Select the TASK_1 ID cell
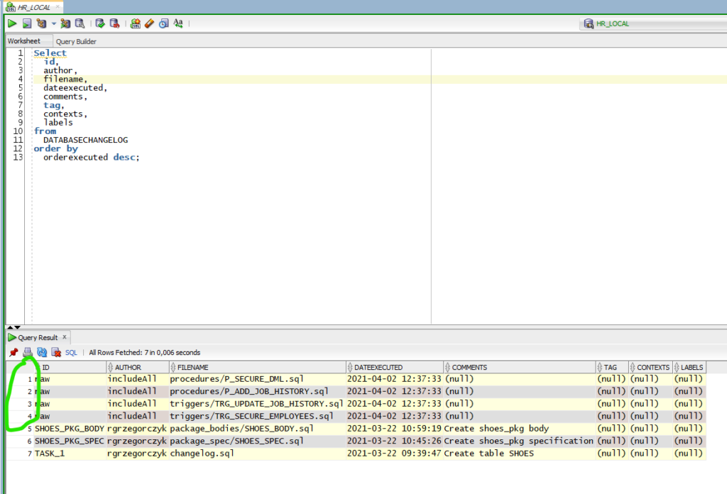Viewport: 727px width, 494px height. (70, 454)
